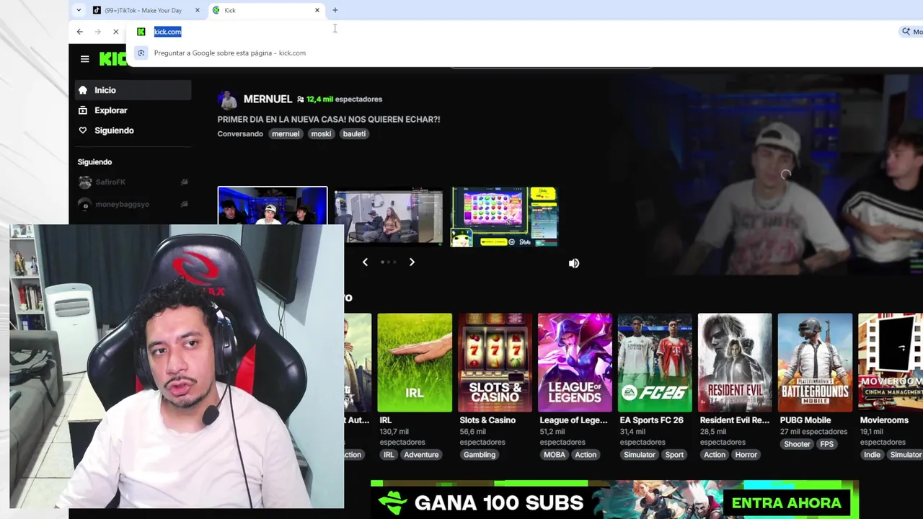Select the bauleti tag
The height and width of the screenshot is (519, 923).
(x=354, y=134)
